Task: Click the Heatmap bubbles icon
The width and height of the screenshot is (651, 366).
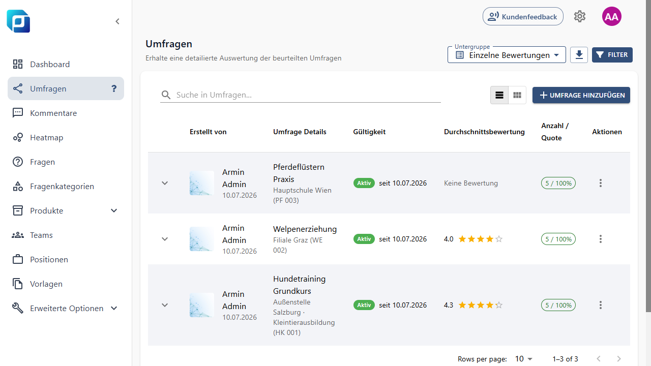Action: pos(18,137)
